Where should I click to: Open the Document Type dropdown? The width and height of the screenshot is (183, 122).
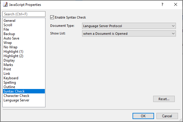tap(129, 26)
